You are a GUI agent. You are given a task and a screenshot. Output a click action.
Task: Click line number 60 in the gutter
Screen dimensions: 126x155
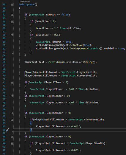point(4,42)
